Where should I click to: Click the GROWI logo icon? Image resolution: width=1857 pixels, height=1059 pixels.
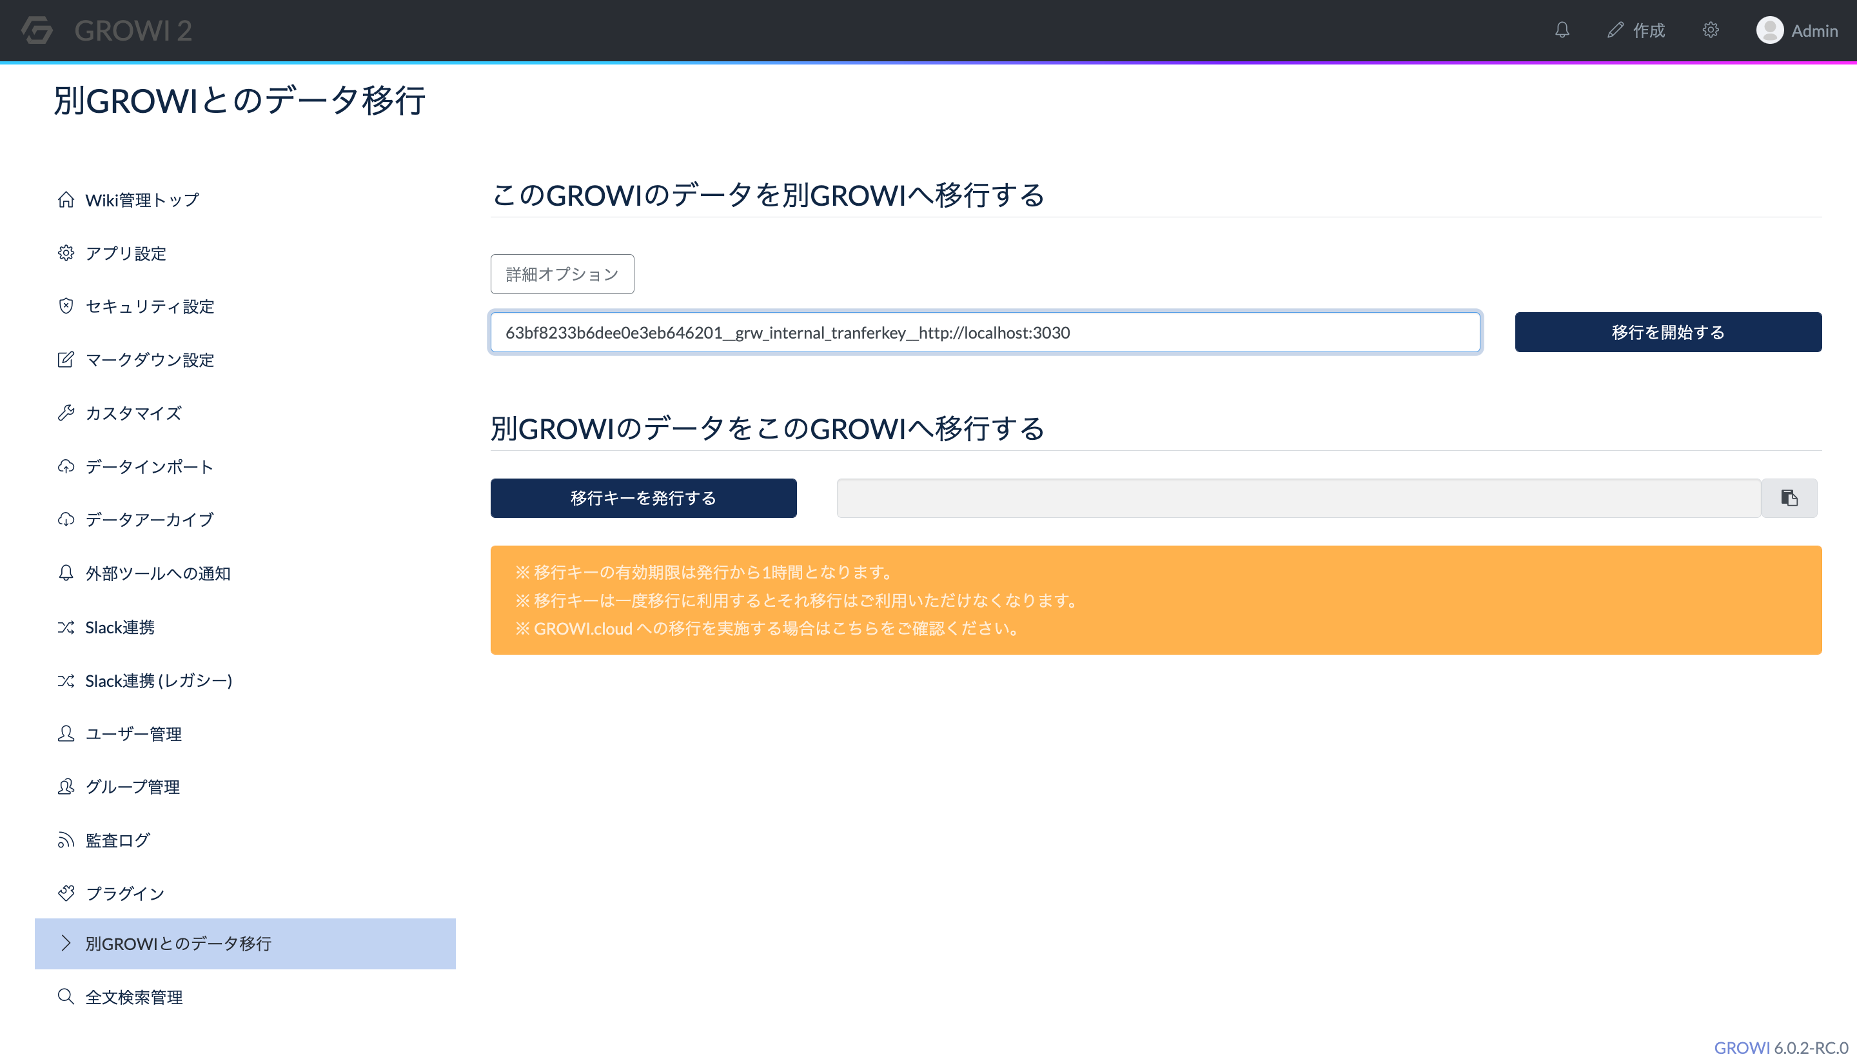coord(37,30)
